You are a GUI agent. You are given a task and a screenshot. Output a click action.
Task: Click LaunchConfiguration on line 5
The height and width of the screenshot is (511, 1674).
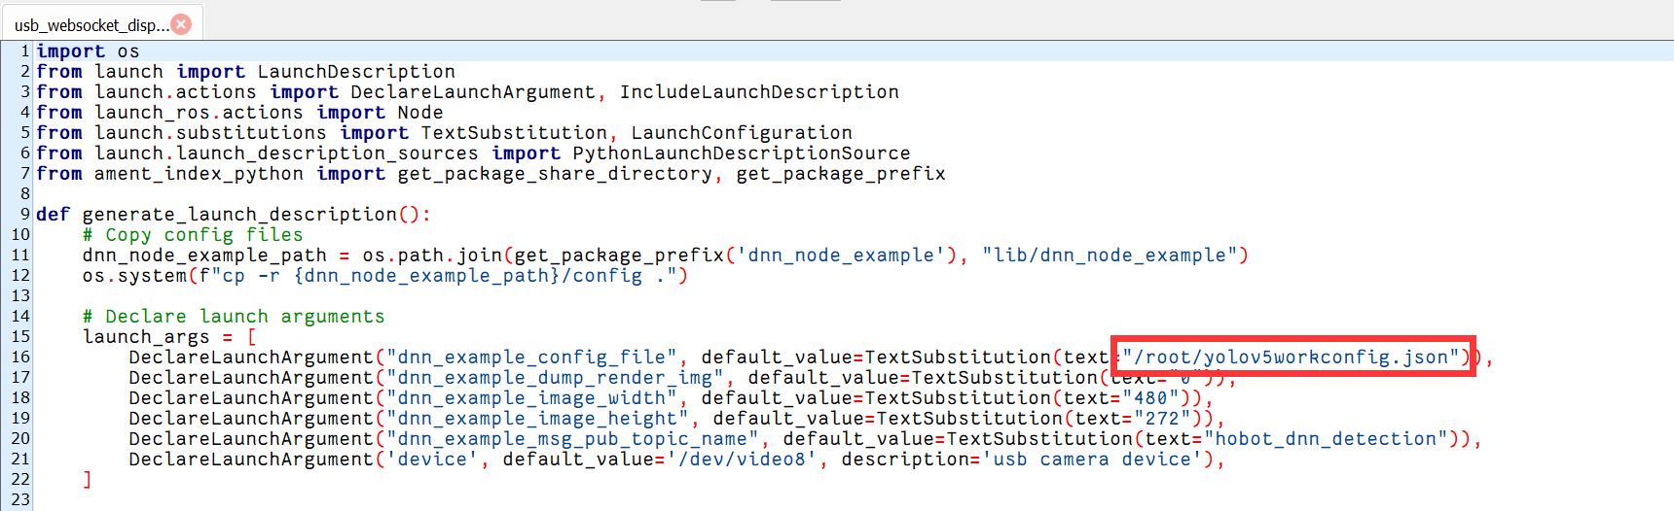(742, 133)
